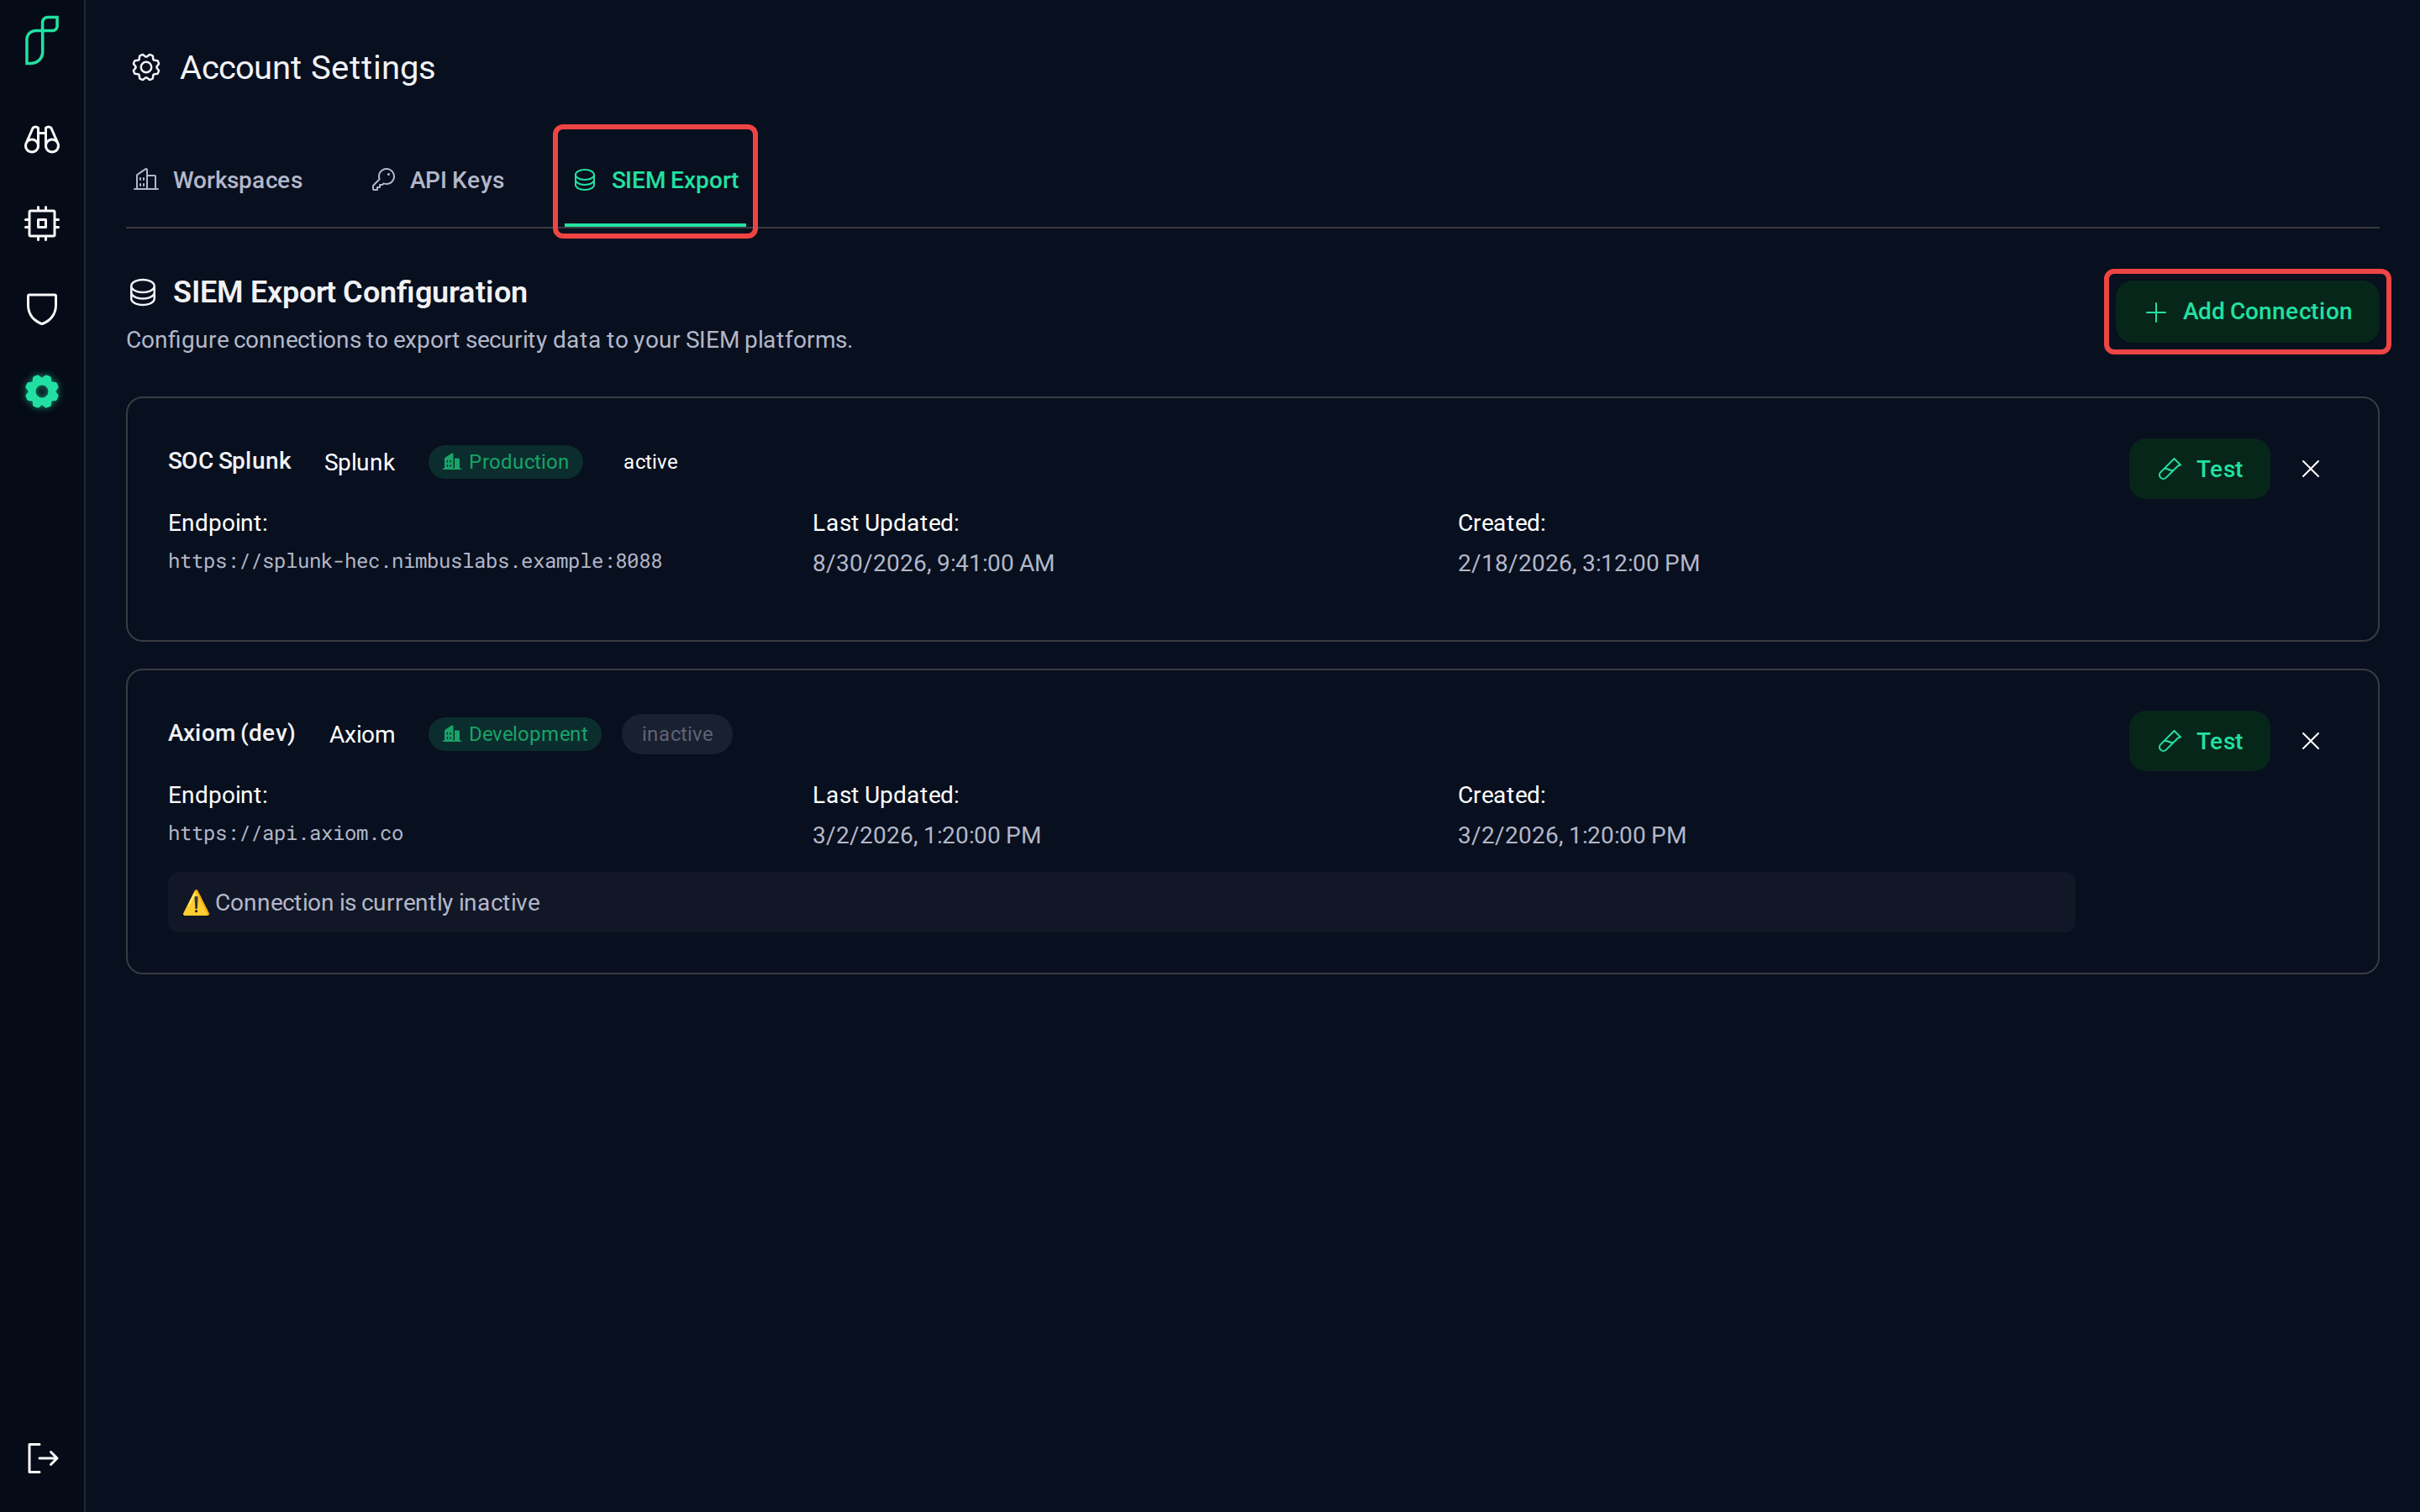The width and height of the screenshot is (2420, 1512).
Task: Click the logout icon in the sidebar
Action: [41, 1457]
